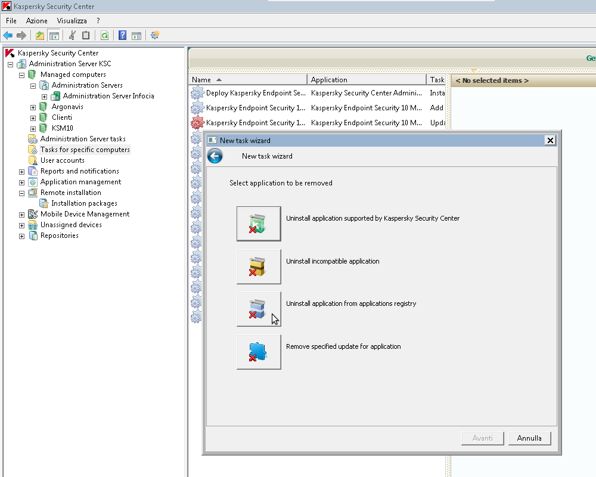596x477 pixels.
Task: Click the Administration Server Infocia icon
Action: tap(55, 96)
